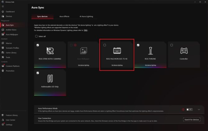The image size is (208, 131).
Task: Click the Macros sidebar icon
Action: (x=3, y=43)
